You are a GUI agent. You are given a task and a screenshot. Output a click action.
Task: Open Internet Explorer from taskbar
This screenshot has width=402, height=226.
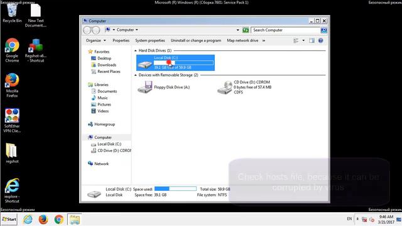click(x=28, y=219)
